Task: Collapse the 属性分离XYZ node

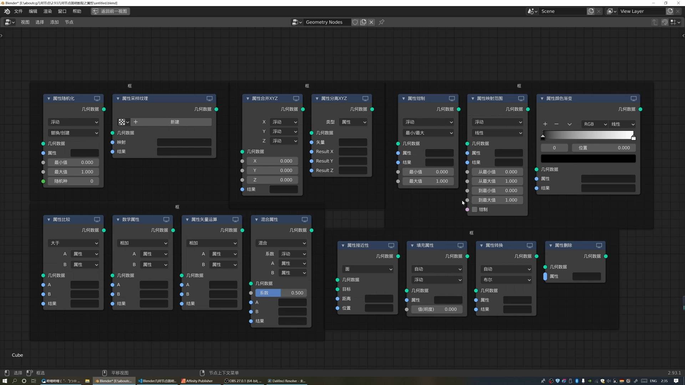Action: (x=317, y=98)
